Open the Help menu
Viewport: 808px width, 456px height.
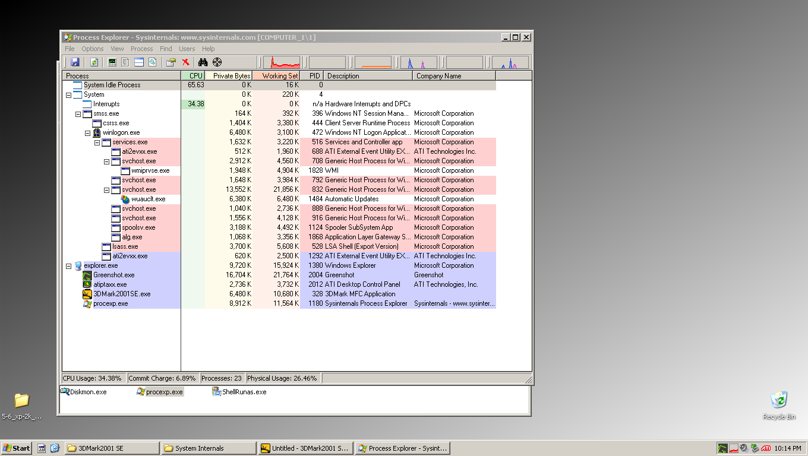coord(208,49)
